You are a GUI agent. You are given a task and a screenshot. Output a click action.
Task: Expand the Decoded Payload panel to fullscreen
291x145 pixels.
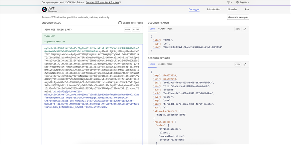245,65
